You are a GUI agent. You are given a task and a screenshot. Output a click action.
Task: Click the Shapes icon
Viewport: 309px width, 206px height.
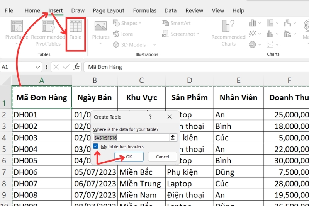click(116, 23)
